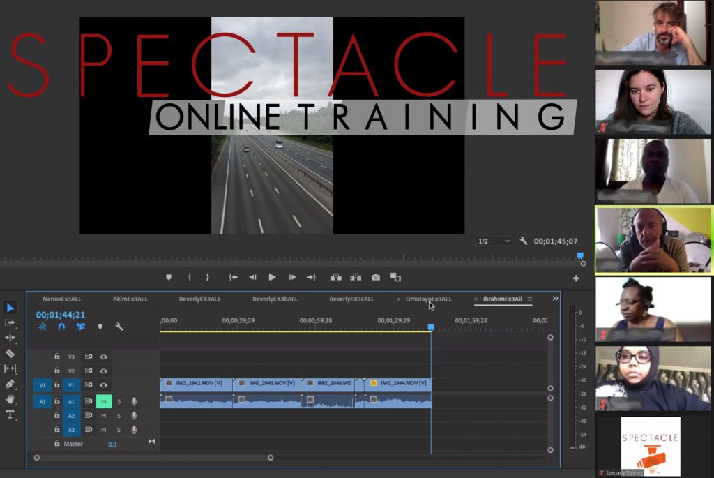Jump to the Out point

tap(312, 277)
